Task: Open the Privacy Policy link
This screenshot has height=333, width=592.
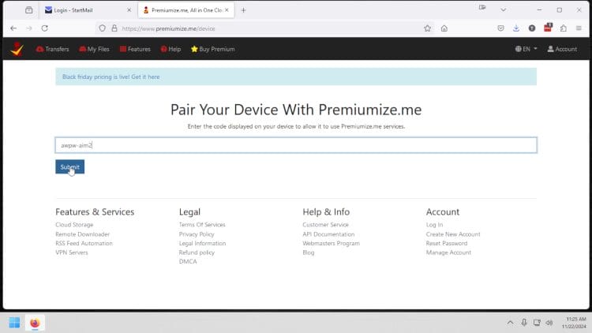Action: coord(197,234)
